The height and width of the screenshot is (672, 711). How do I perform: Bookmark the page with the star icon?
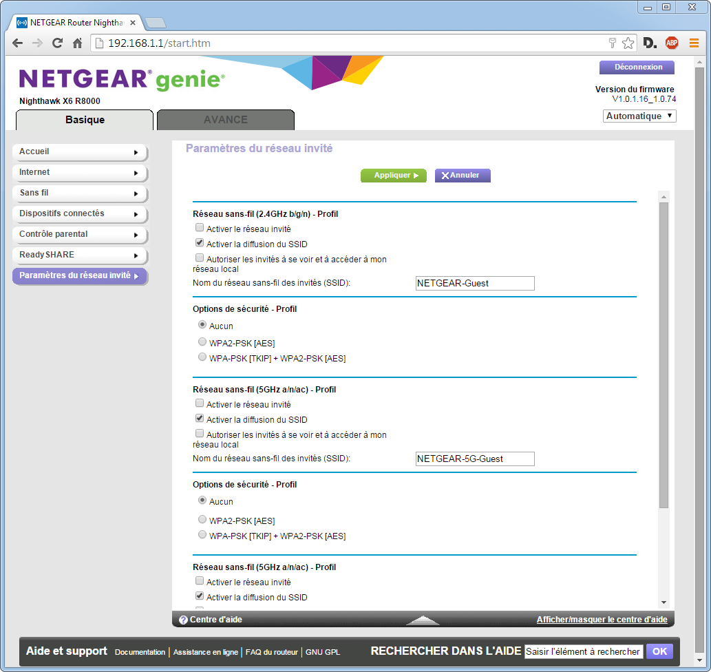628,43
